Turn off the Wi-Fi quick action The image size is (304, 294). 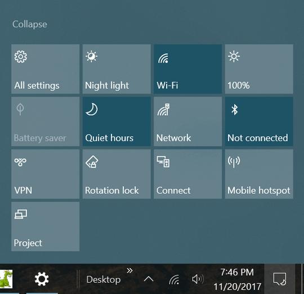188,69
